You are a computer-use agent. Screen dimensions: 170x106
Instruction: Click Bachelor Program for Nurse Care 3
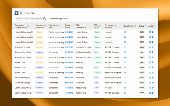click(113, 73)
